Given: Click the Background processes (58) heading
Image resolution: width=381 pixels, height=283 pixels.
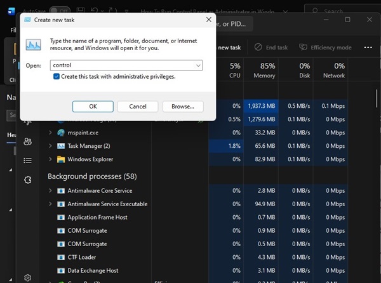Looking at the screenshot, I should click(92, 176).
